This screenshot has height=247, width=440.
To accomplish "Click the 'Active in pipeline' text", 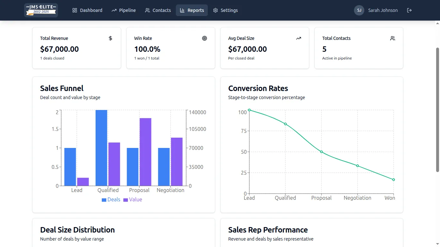I will tap(337, 58).
